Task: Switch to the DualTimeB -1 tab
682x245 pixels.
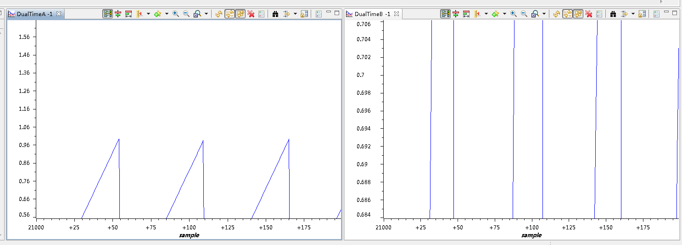Action: coord(372,14)
